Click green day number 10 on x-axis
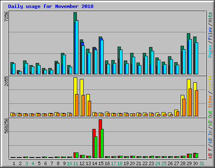Image resolution: width=215 pixels, height=168 pixels. [69, 163]
